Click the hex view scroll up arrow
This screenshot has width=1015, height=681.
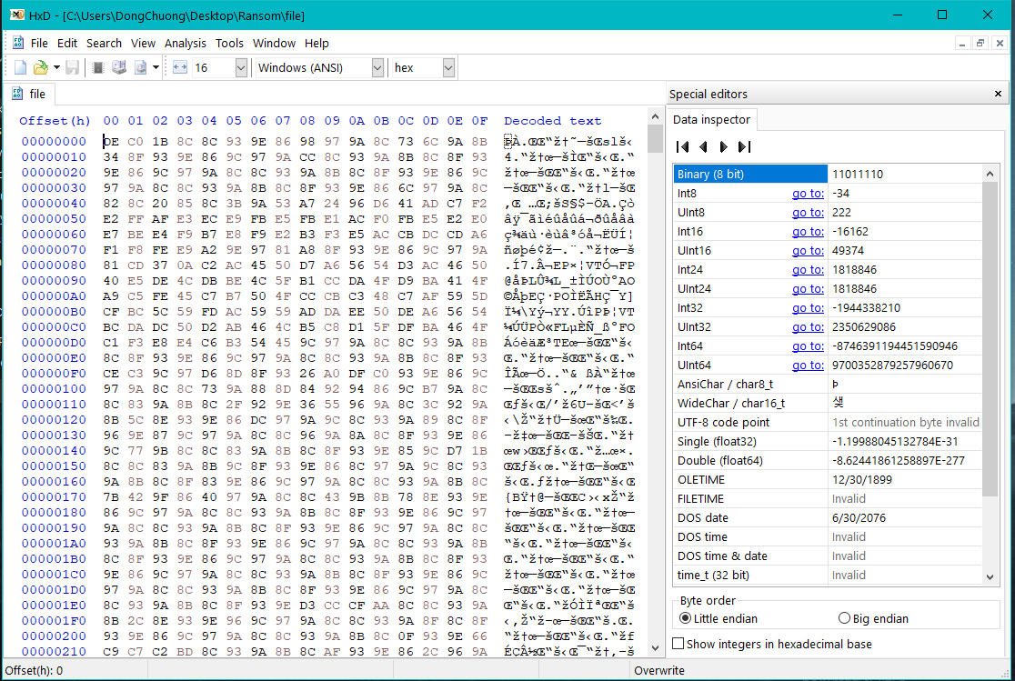[x=655, y=117]
